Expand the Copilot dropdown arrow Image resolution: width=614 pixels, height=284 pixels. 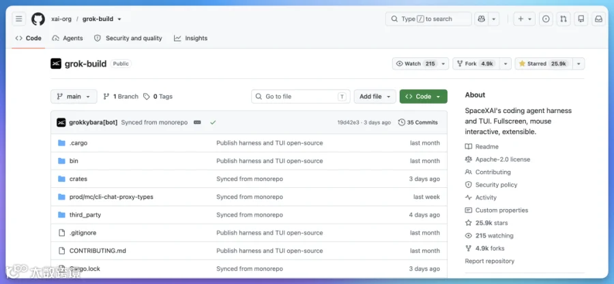pyautogui.click(x=494, y=19)
